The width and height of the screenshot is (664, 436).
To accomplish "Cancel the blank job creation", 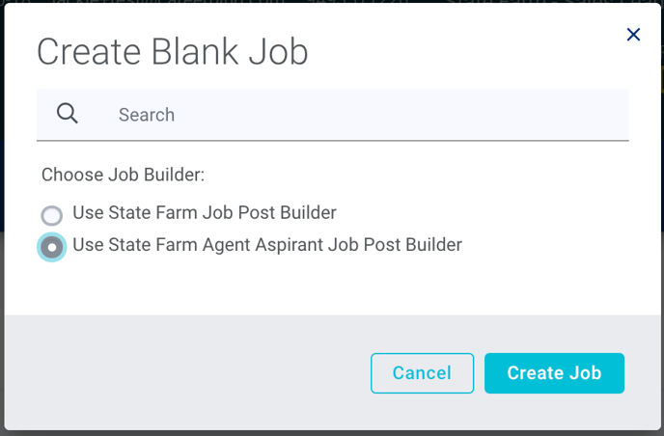I will coord(422,373).
